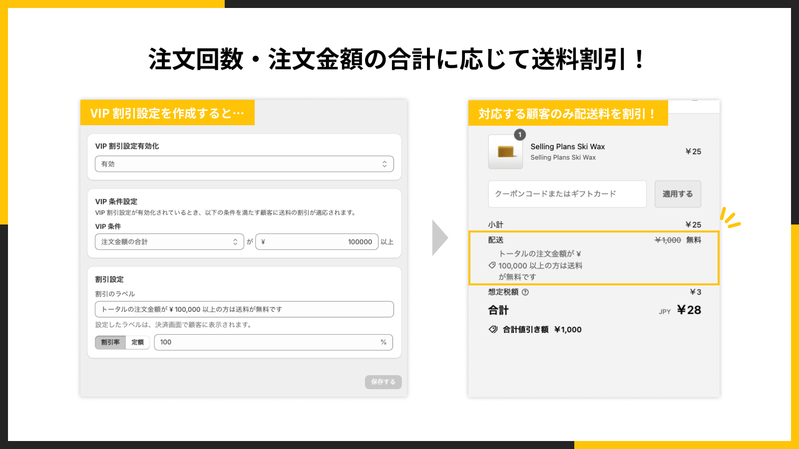Click the chevron on the 有効 selector

[x=384, y=164]
